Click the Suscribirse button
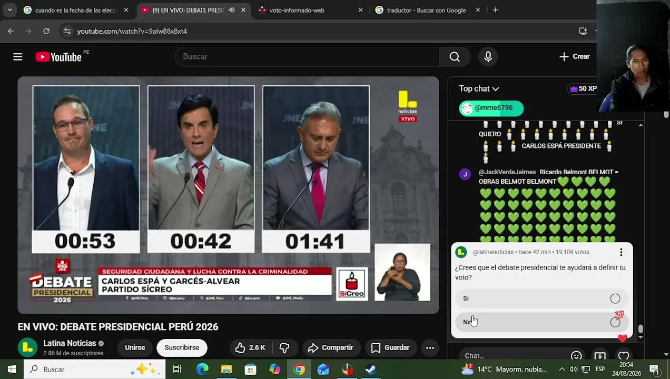The image size is (670, 379). [x=182, y=347]
